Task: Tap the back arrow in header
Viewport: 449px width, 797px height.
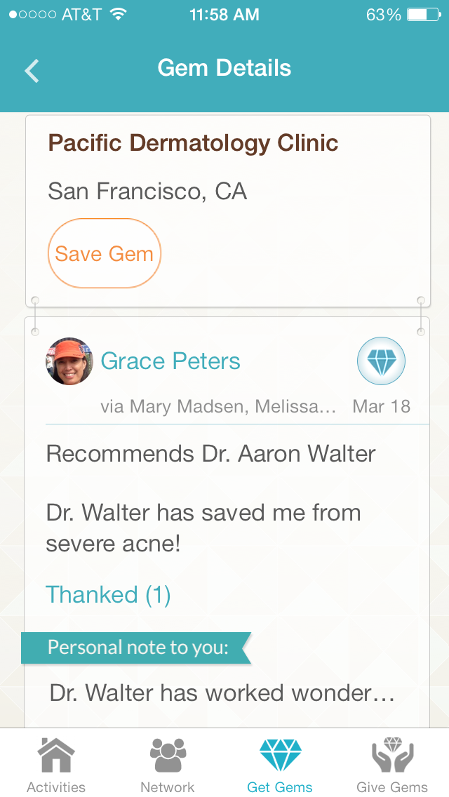Action: click(x=32, y=70)
